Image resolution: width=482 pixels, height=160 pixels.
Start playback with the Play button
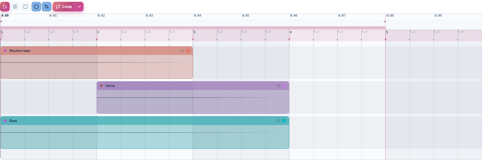[x=5, y=7]
